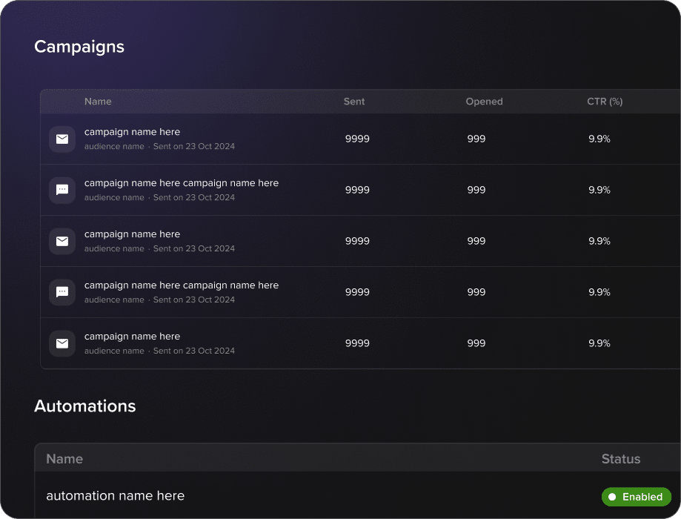Select the SMS bubble icon in the fourth campaign row
This screenshot has height=519, width=681.
click(x=62, y=292)
